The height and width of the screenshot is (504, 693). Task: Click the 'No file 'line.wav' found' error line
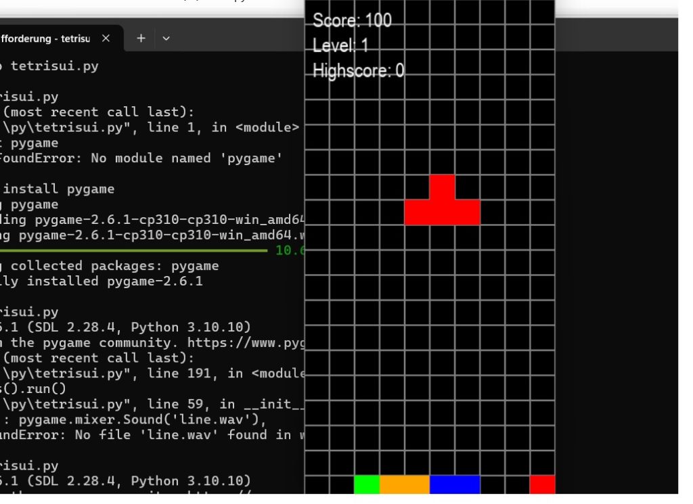tap(152, 435)
